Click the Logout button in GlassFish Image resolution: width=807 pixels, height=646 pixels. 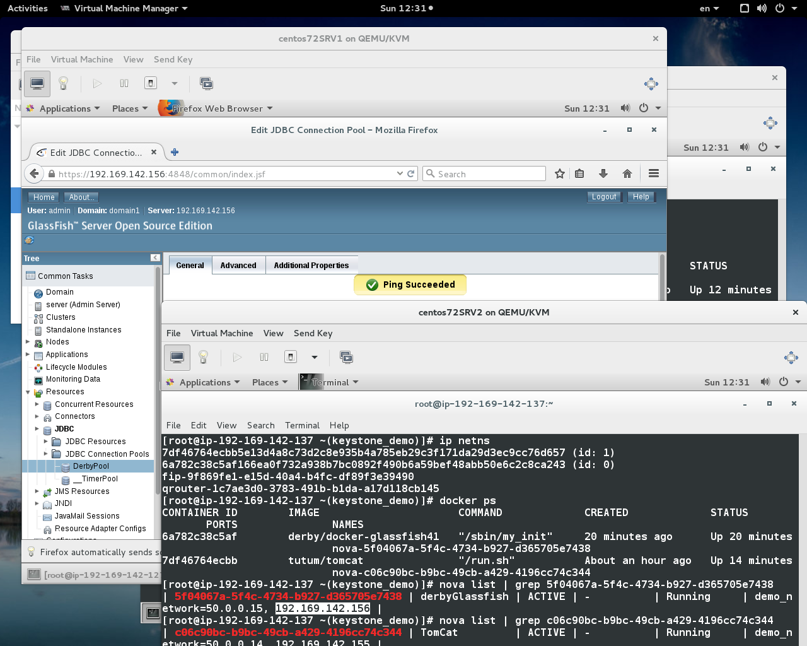pyautogui.click(x=603, y=197)
